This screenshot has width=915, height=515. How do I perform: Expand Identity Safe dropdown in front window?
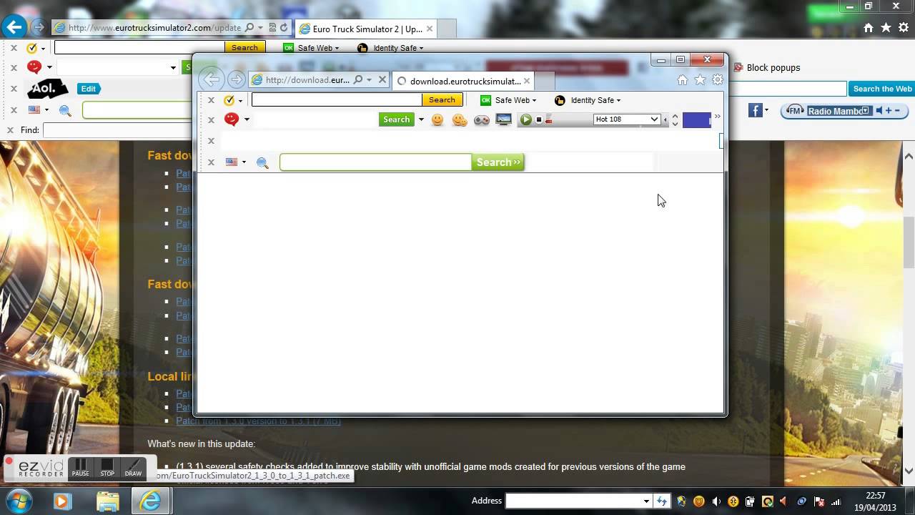click(618, 101)
